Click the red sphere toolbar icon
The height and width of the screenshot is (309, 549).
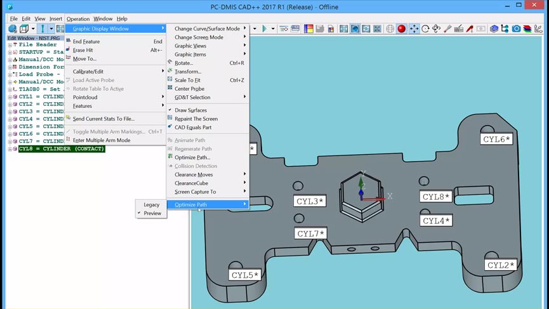point(401,29)
